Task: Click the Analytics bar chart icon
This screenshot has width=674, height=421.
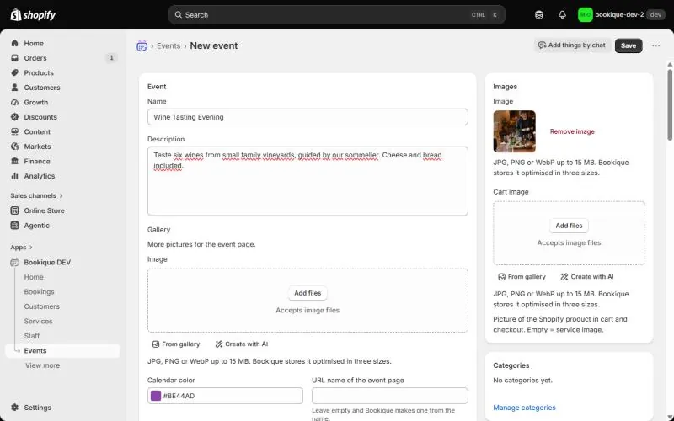Action: click(14, 176)
